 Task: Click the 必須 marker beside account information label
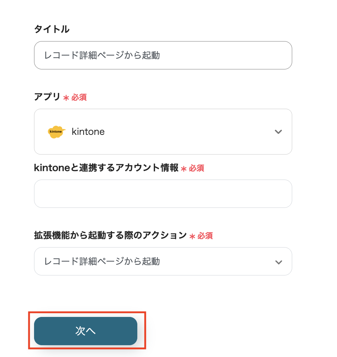[x=196, y=168]
